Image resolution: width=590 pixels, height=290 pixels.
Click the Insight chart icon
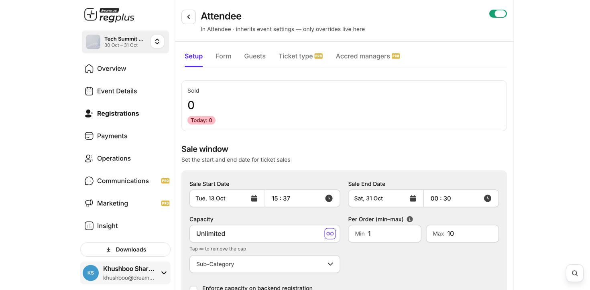(89, 226)
